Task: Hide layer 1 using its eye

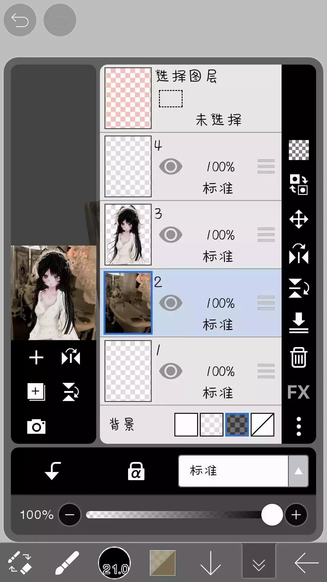Action: tap(171, 371)
